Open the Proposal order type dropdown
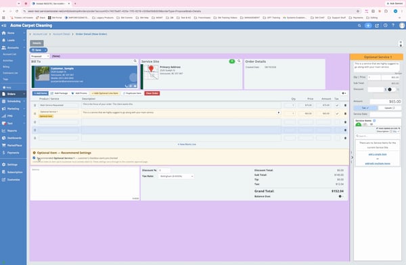The image size is (406, 265). [40, 56]
